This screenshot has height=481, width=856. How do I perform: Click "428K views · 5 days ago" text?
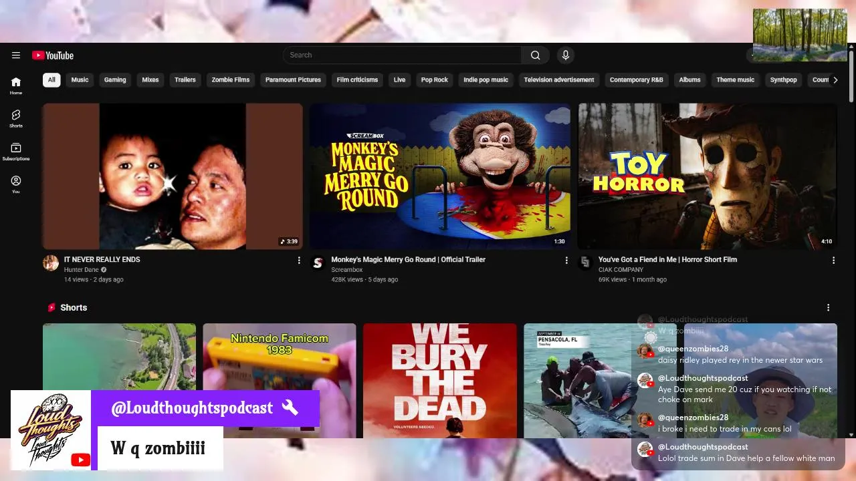364,279
